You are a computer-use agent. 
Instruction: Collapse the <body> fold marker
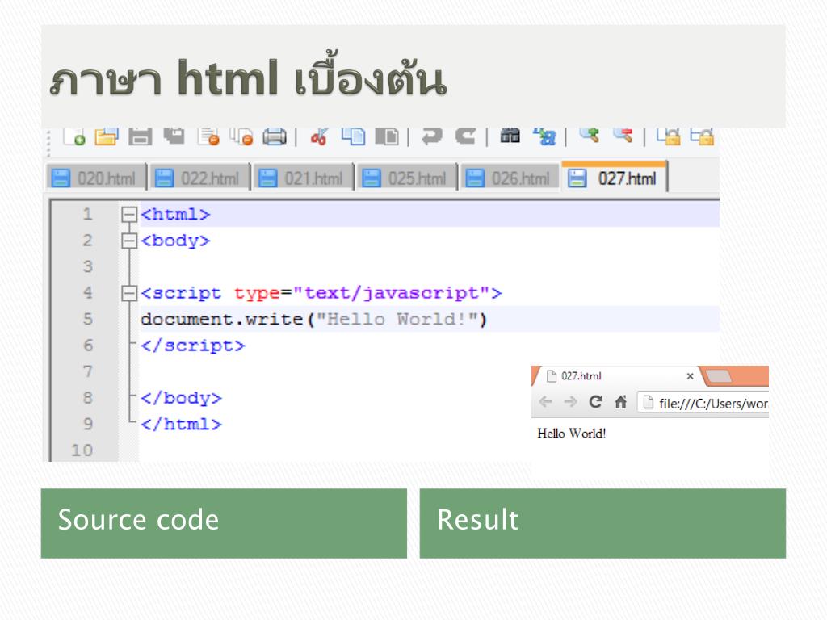(x=128, y=241)
